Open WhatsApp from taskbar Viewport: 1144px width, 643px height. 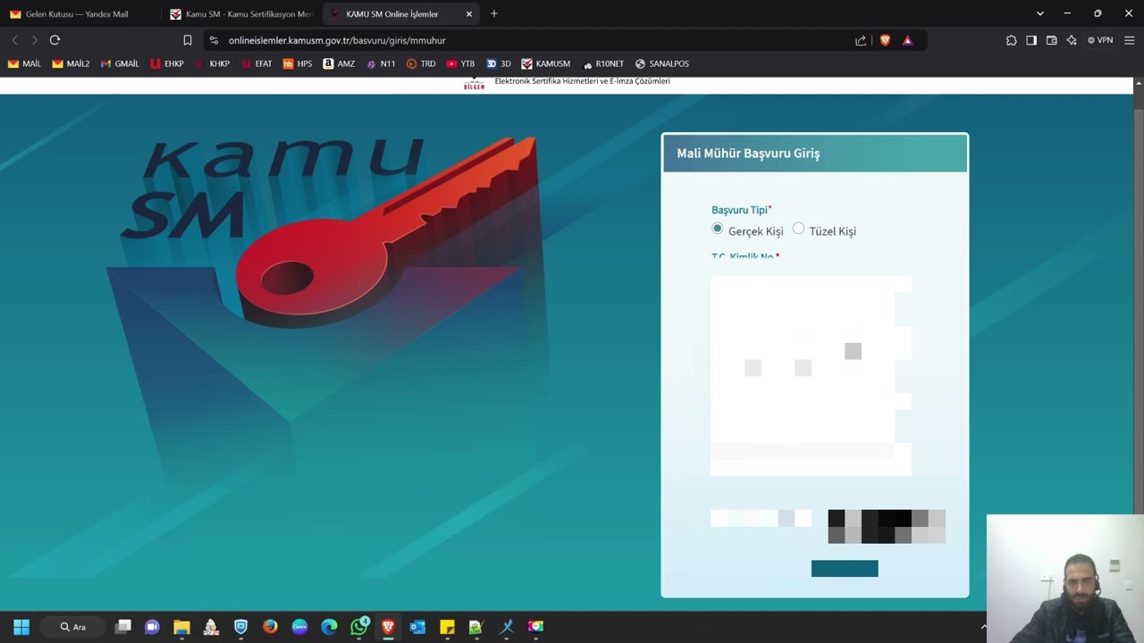(359, 627)
